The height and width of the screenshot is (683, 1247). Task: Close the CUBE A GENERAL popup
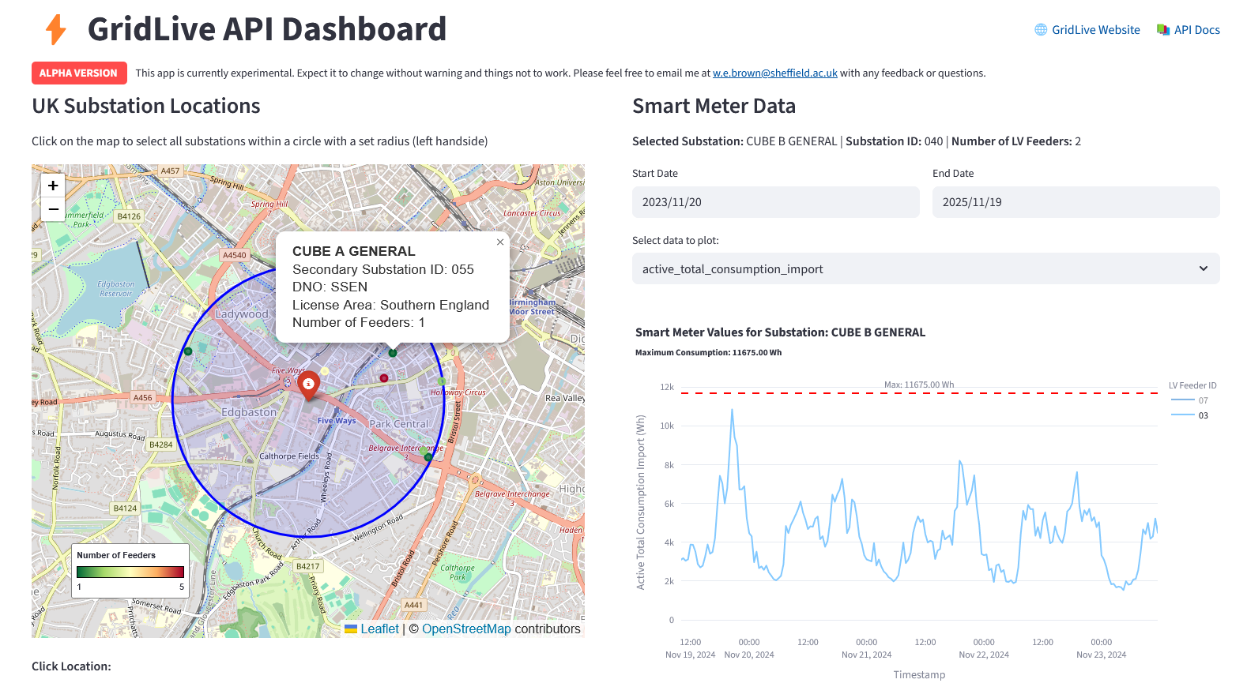coord(500,242)
